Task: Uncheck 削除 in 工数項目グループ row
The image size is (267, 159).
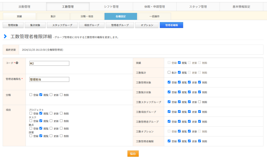Action: pyautogui.click(x=199, y=112)
